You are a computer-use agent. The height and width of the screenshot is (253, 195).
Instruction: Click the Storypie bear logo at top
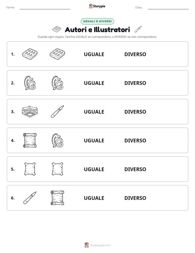(x=91, y=6)
